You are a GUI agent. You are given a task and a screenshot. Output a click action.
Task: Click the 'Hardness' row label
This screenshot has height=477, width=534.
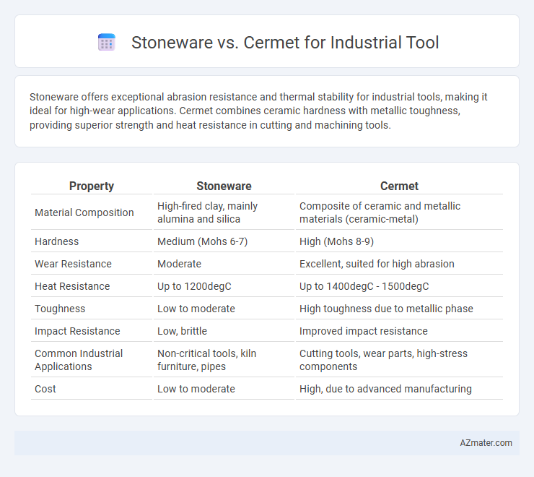coord(56,241)
